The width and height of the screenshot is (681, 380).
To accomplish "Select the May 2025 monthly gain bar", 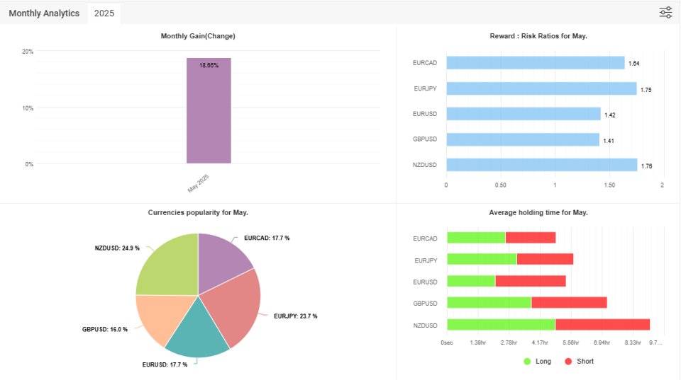I will pos(209,110).
